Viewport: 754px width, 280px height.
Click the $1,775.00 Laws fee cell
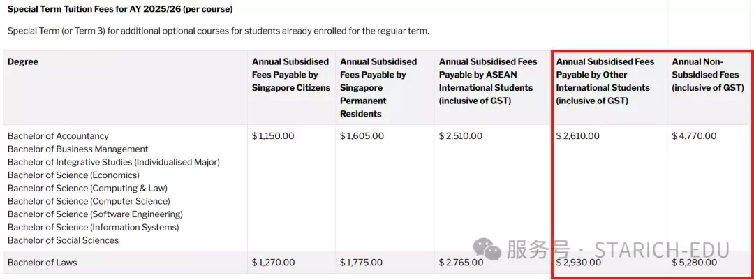[361, 263]
